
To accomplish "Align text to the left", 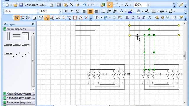I will 84,11.
